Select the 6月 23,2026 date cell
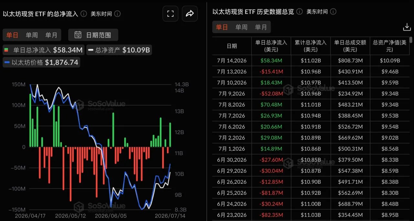The image size is (414, 221). coord(232,215)
